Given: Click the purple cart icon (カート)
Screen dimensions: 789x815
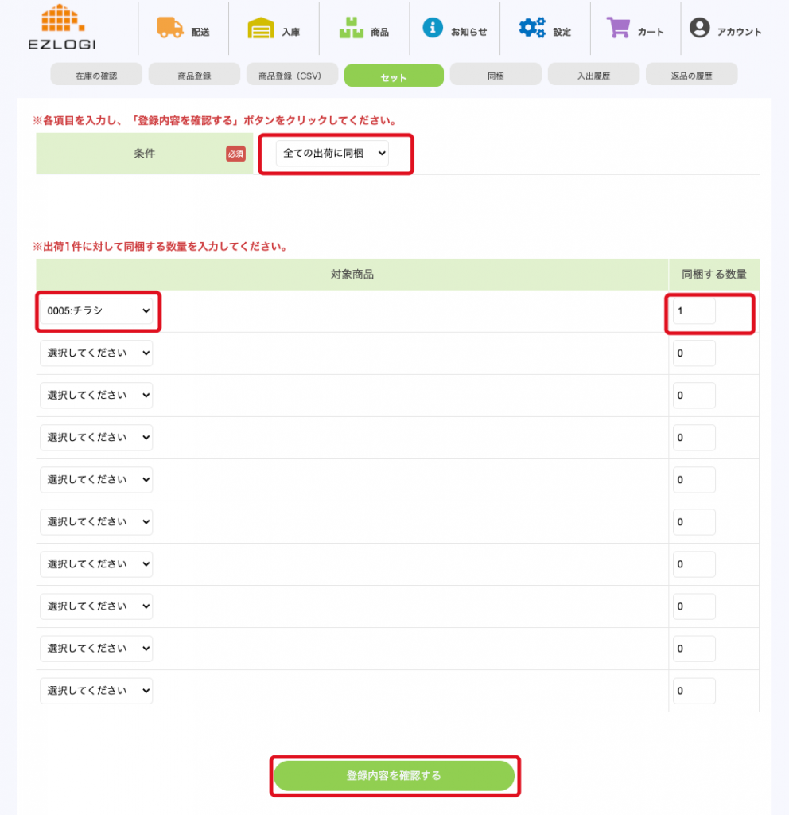Looking at the screenshot, I should point(618,29).
